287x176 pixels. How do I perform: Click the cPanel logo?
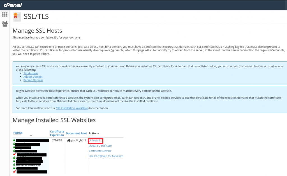point(13,4)
